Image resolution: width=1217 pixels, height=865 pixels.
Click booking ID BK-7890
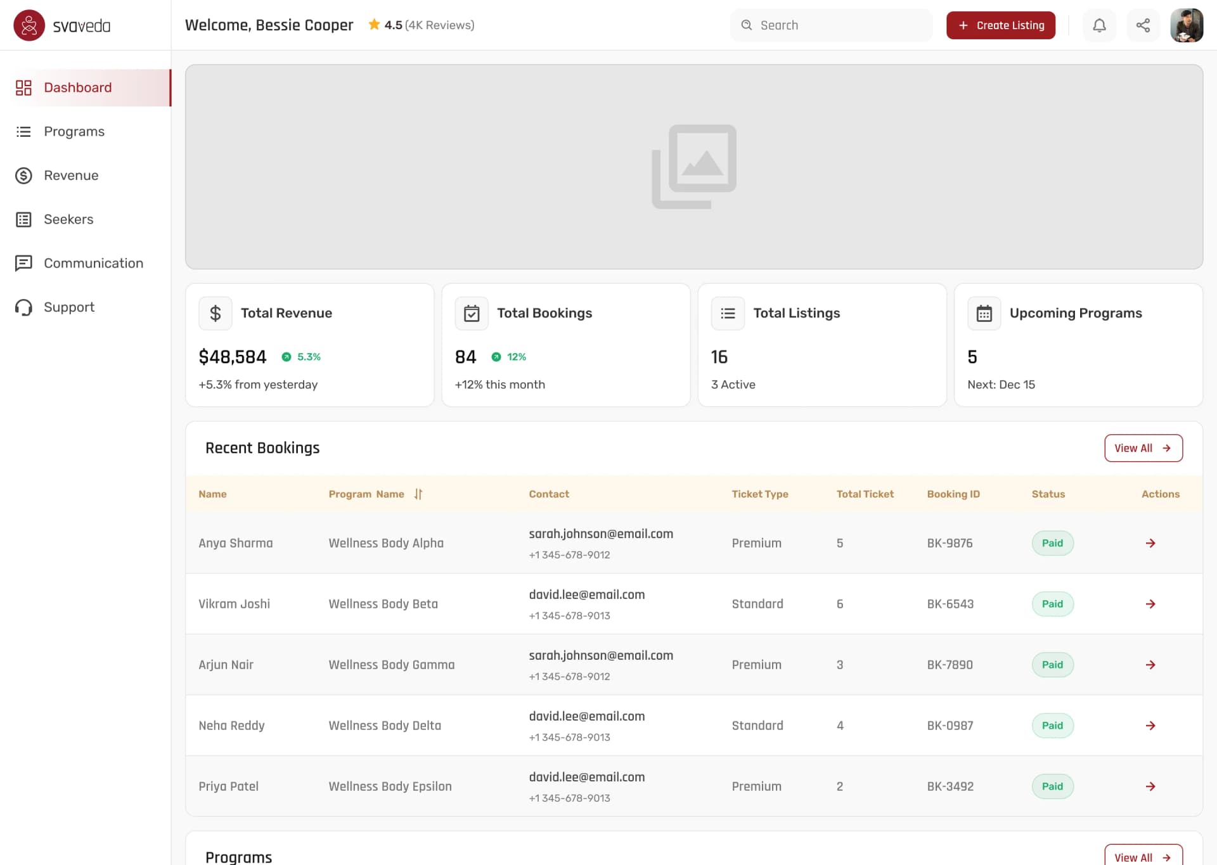pyautogui.click(x=950, y=665)
